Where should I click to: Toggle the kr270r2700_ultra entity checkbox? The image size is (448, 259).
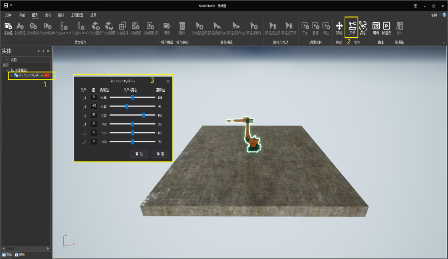click(x=12, y=75)
